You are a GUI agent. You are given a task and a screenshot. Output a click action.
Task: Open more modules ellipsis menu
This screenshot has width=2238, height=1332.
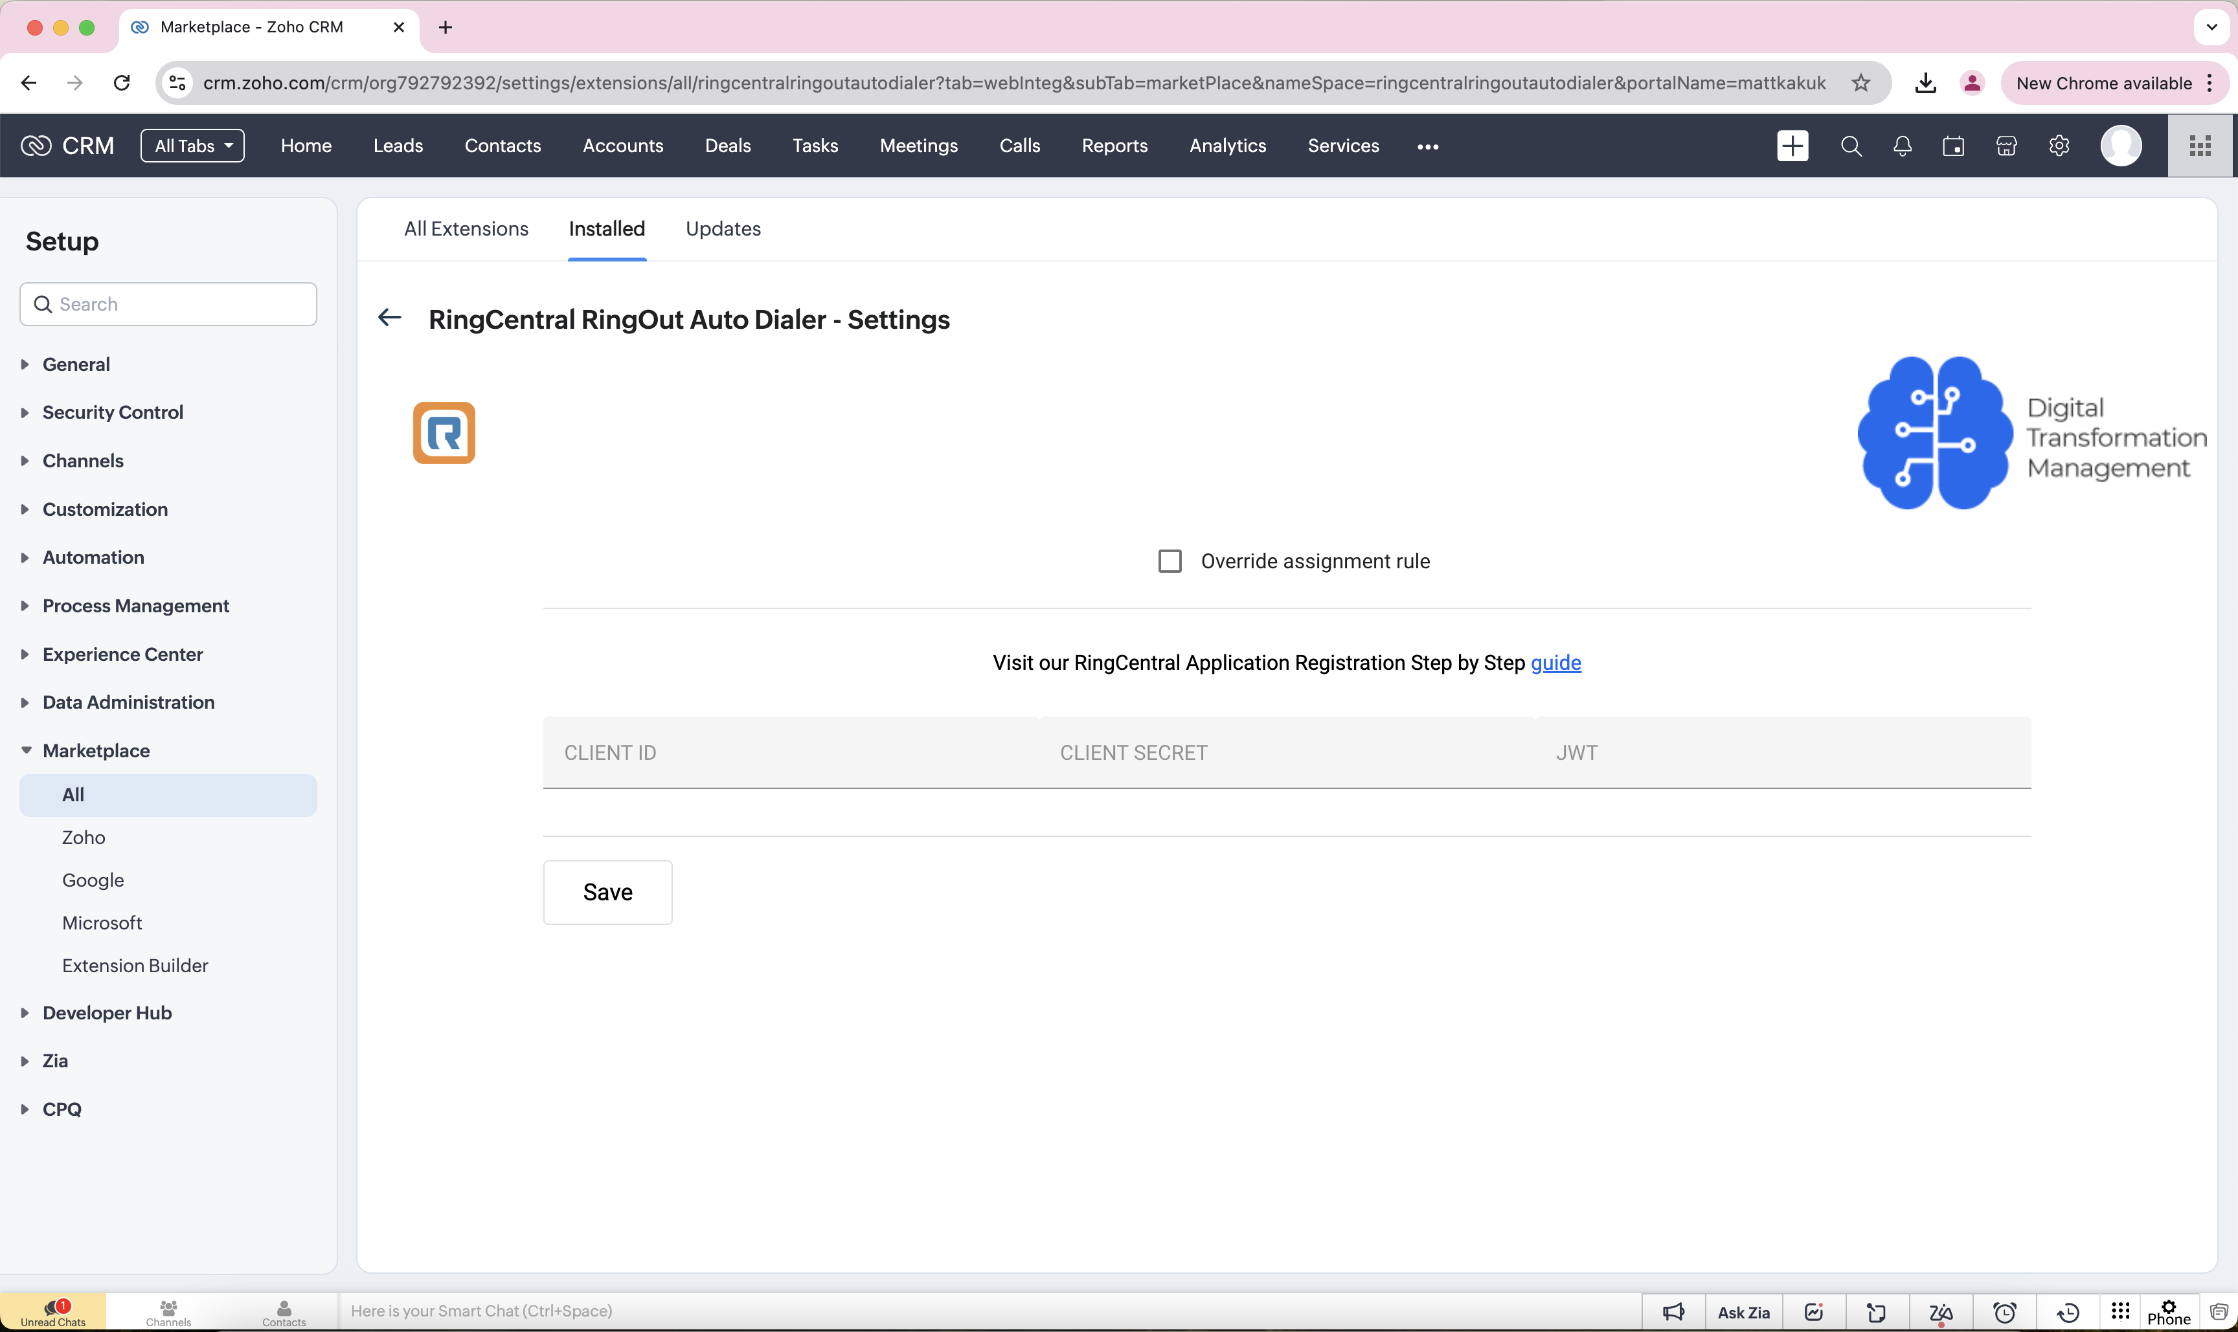tap(1428, 146)
